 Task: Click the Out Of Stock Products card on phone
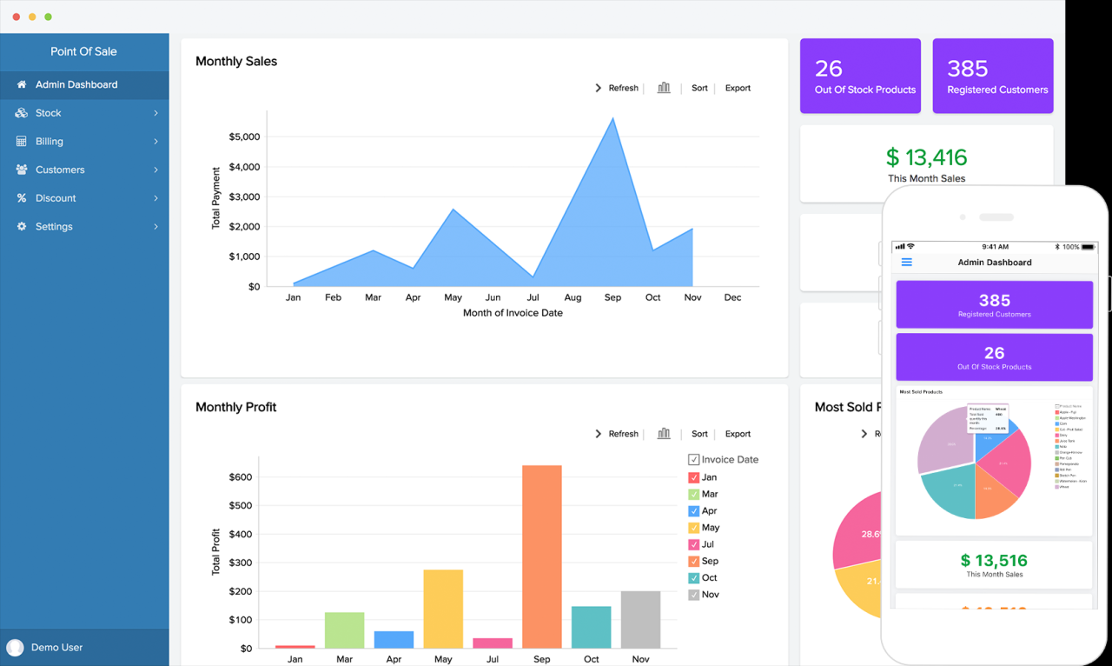pyautogui.click(x=994, y=357)
